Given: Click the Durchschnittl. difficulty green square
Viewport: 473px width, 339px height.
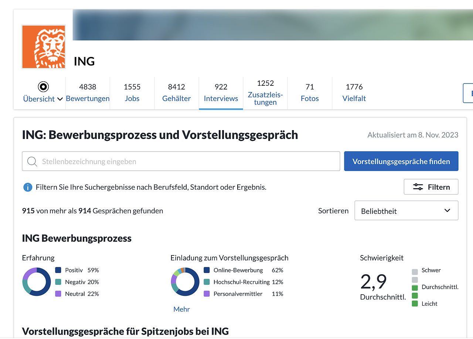Looking at the screenshot, I should pyautogui.click(x=415, y=288).
